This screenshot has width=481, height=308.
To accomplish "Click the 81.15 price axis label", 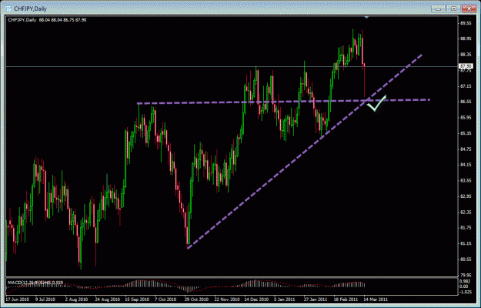I will (466, 243).
